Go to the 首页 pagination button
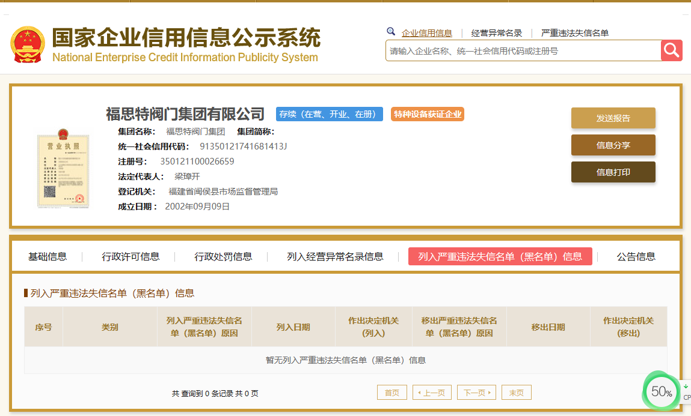The width and height of the screenshot is (691, 416). coord(392,392)
